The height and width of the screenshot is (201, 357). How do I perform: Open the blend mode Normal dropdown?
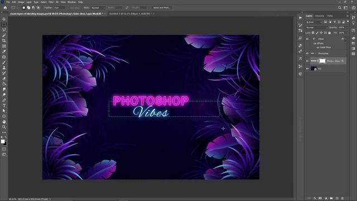click(317, 27)
